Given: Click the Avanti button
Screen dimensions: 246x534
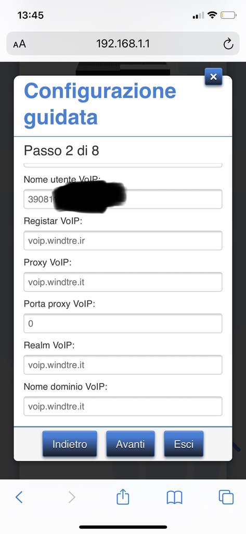Looking at the screenshot, I should point(131,444).
